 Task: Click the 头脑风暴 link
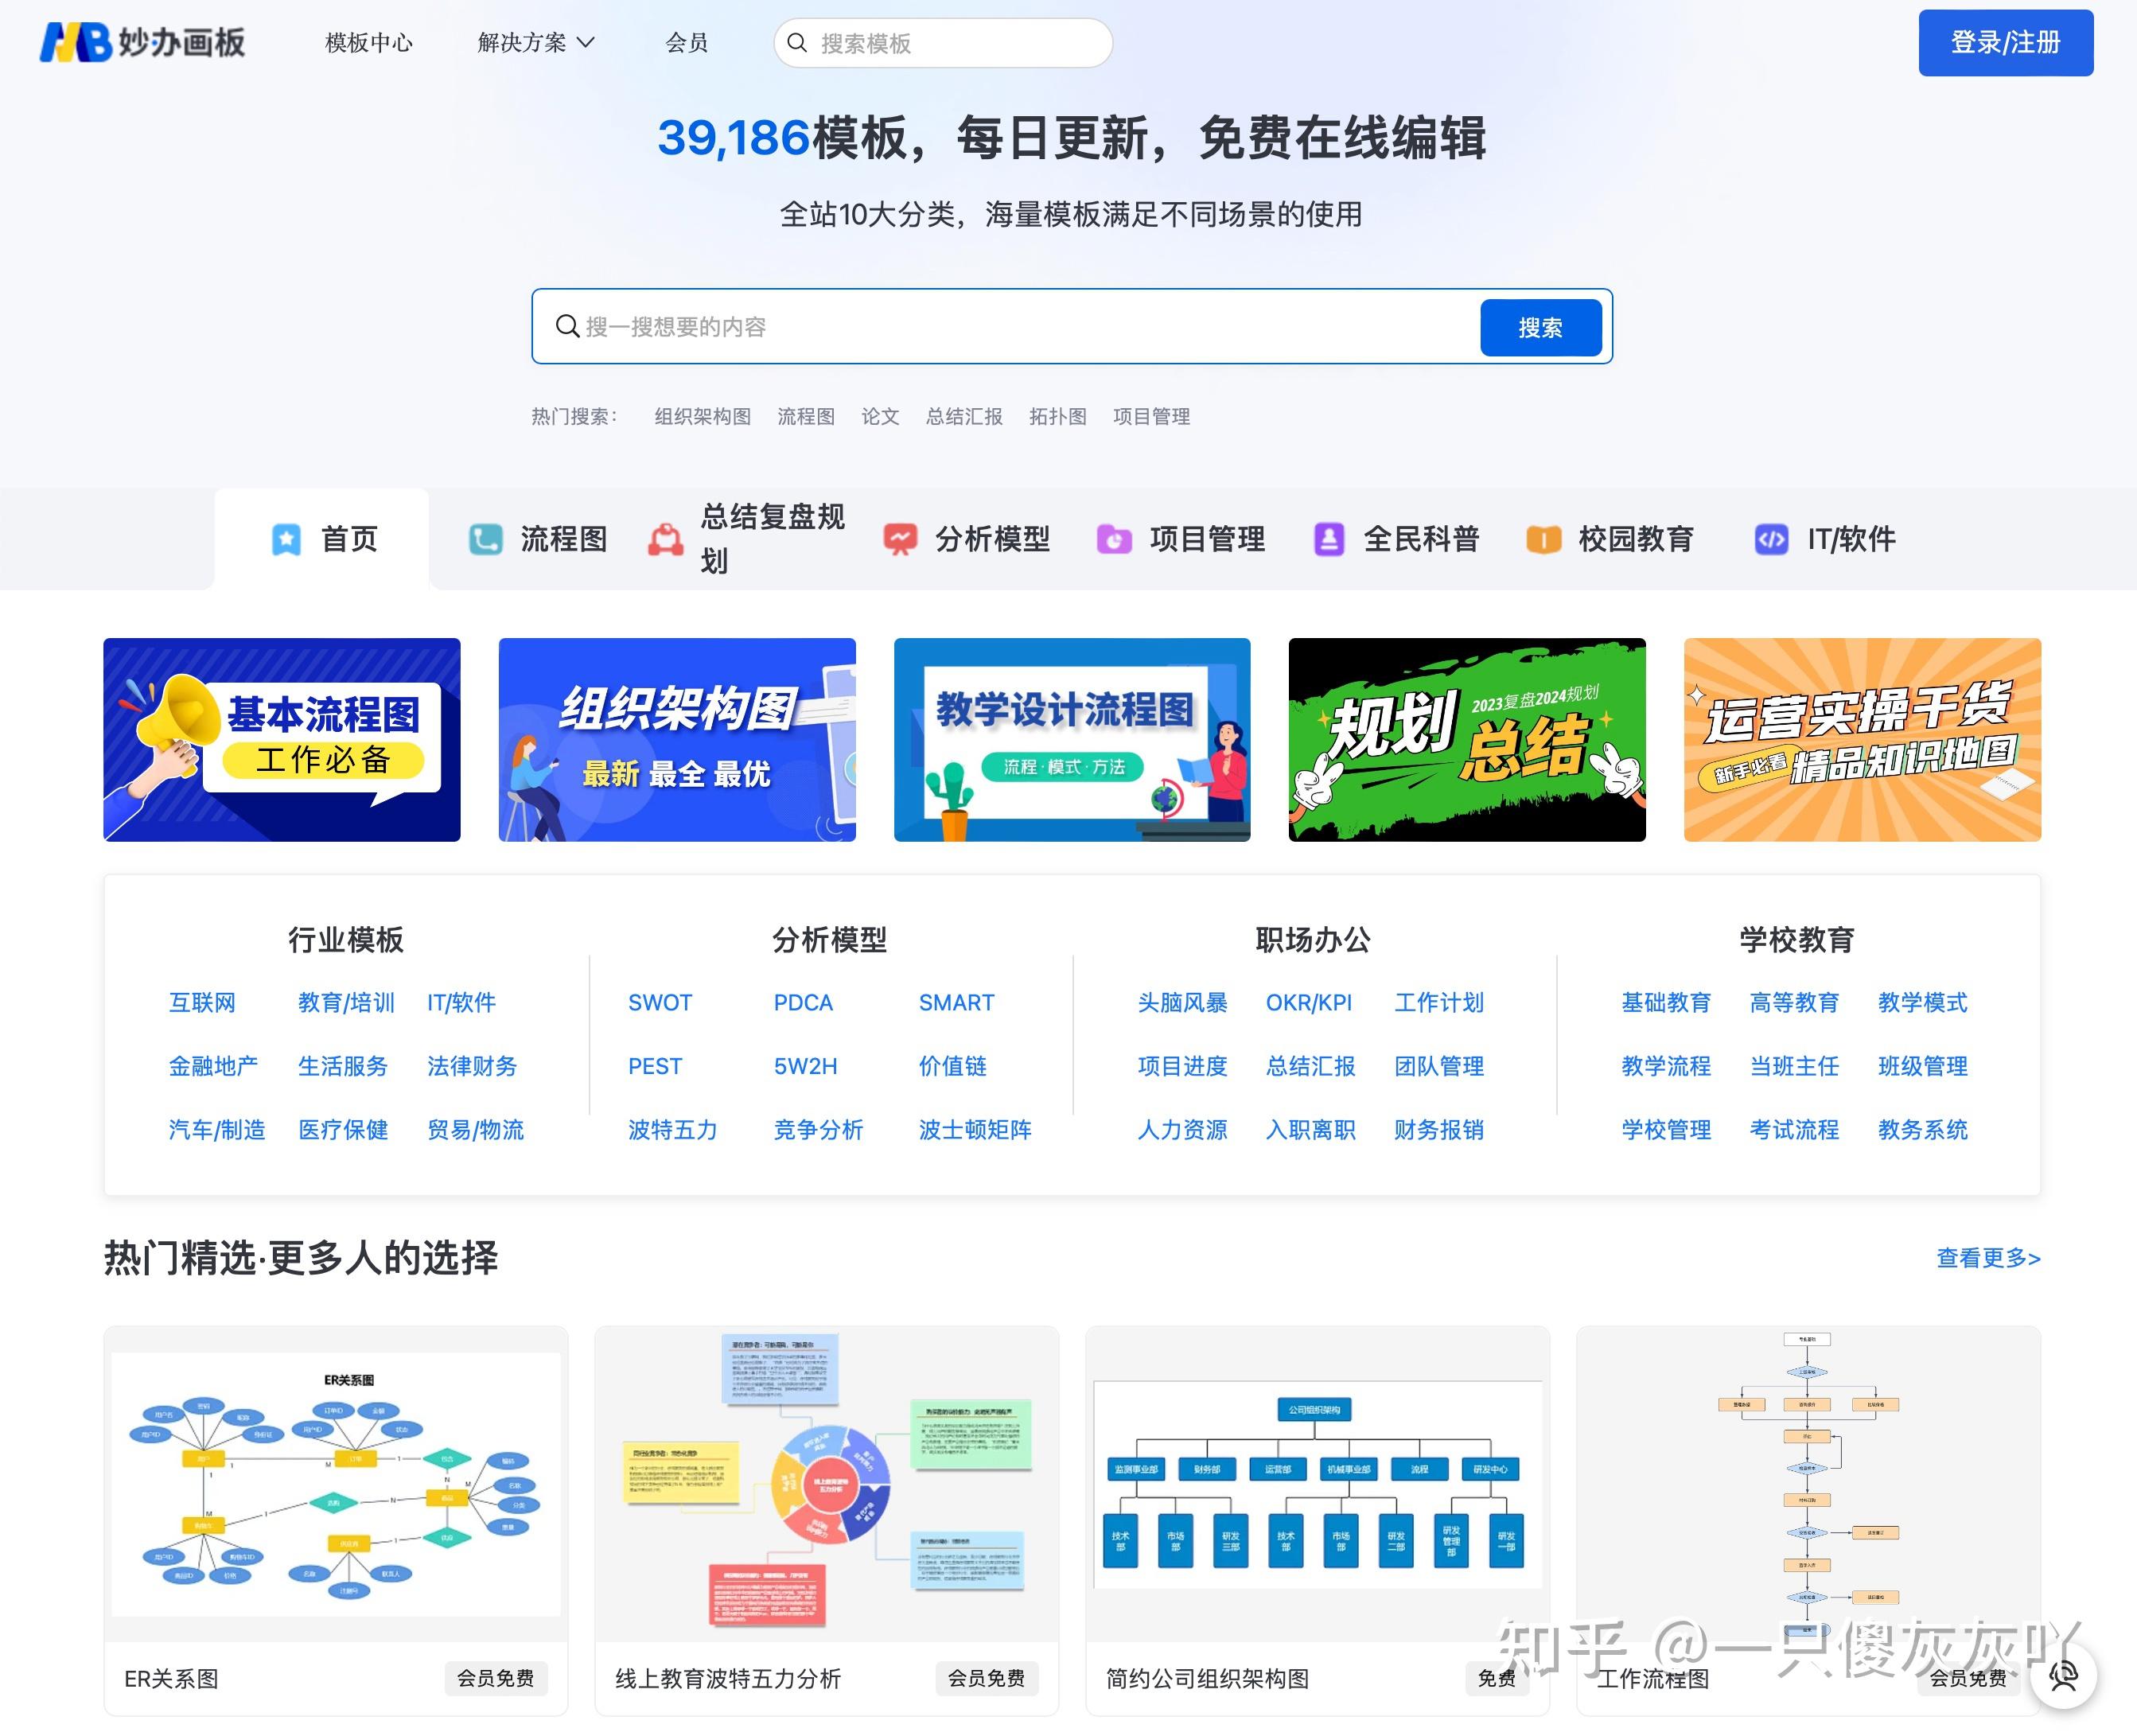(x=1182, y=1002)
